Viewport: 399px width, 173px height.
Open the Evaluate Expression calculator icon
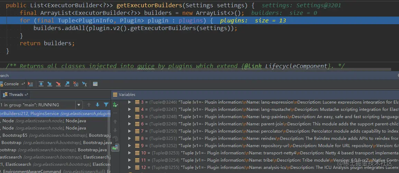(x=95, y=84)
